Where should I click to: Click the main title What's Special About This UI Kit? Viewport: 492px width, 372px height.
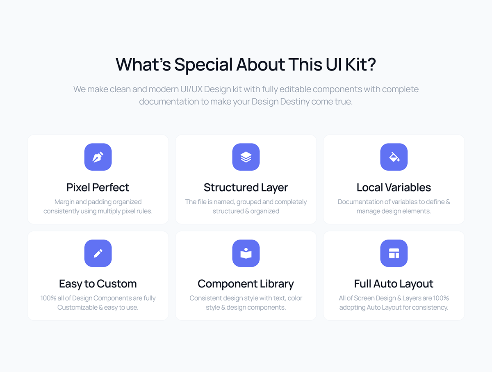(x=246, y=64)
